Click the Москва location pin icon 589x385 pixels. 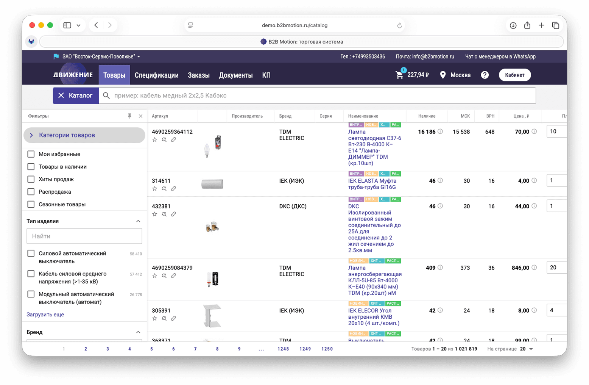(443, 75)
